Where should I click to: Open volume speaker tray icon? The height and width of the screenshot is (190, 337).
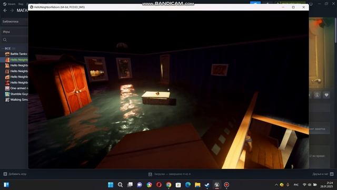pyautogui.click(x=310, y=185)
